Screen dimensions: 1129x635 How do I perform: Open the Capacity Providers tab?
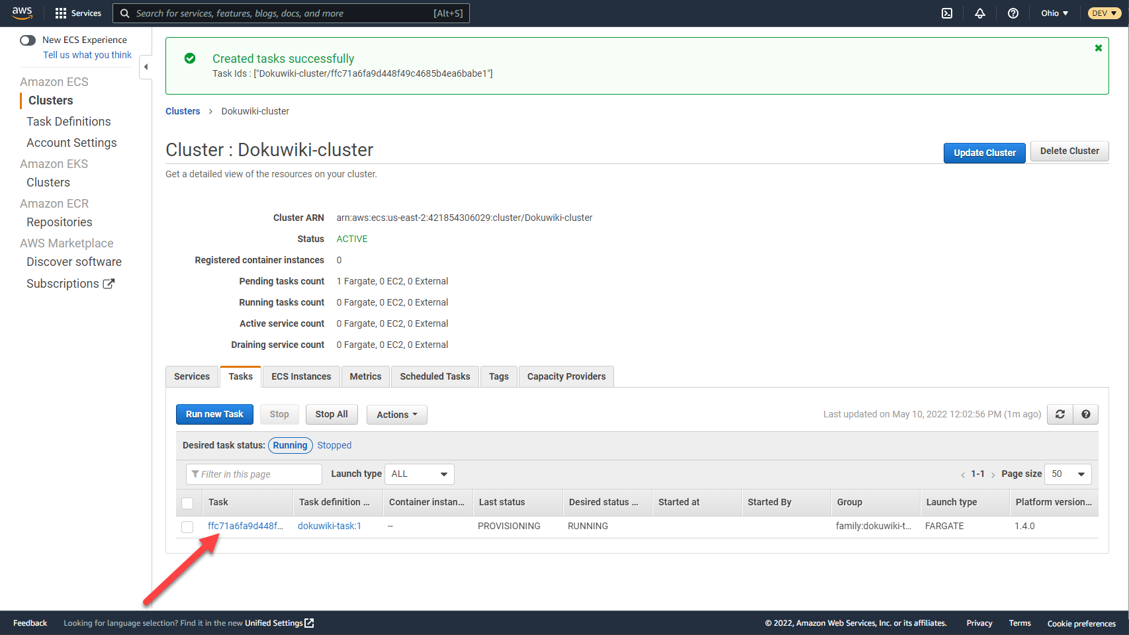(x=566, y=376)
